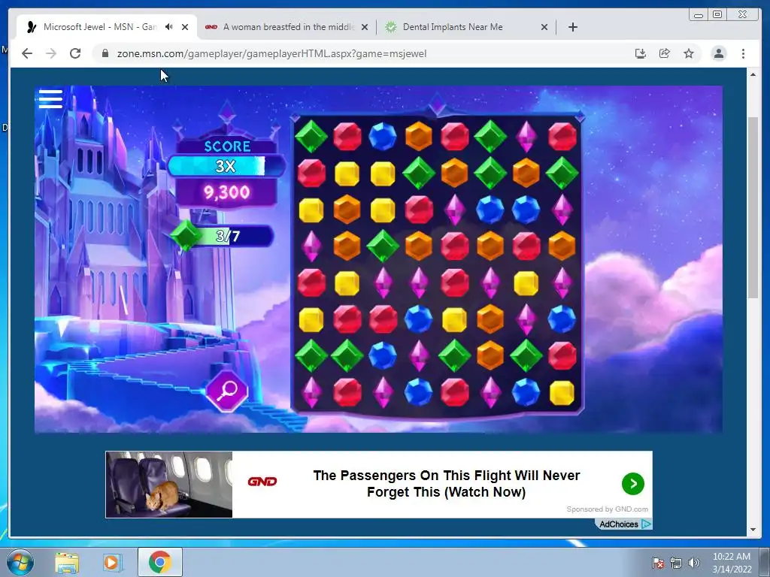The height and width of the screenshot is (577, 770).
Task: Mute the Microsoft Jewel tab audio icon
Action: click(x=168, y=27)
